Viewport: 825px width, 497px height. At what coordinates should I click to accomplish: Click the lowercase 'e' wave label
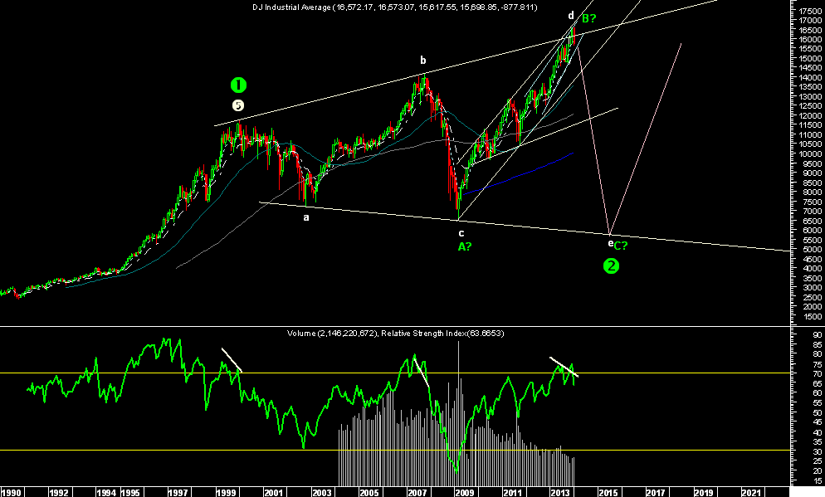point(610,243)
